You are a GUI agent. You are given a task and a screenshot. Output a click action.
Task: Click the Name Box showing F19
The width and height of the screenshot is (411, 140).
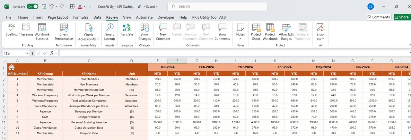pyautogui.click(x=13, y=53)
